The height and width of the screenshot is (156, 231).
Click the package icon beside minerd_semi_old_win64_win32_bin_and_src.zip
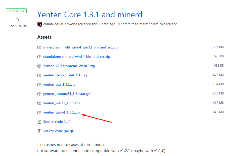click(39, 47)
